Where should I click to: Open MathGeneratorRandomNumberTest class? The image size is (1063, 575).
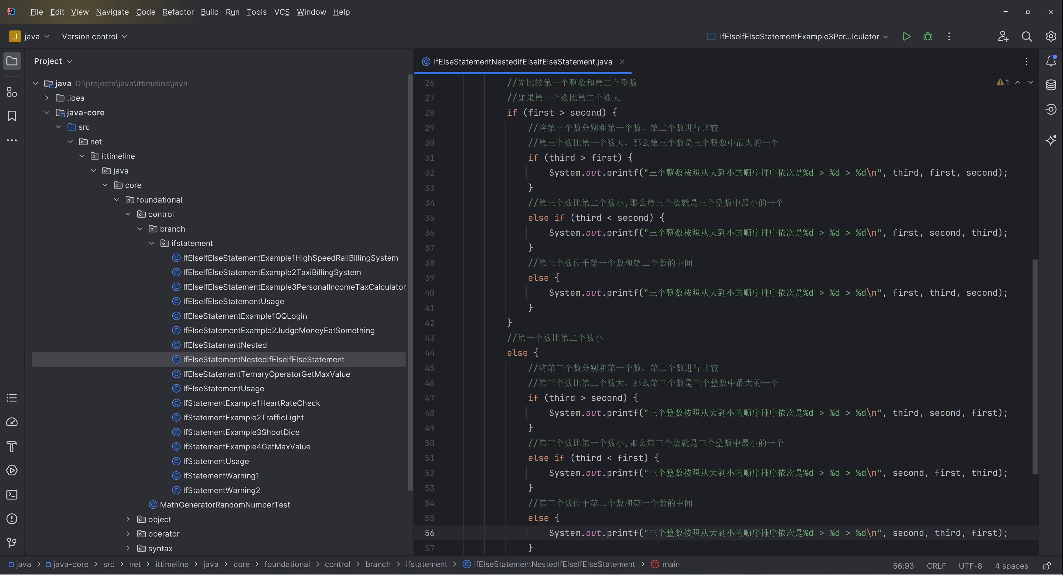[225, 504]
